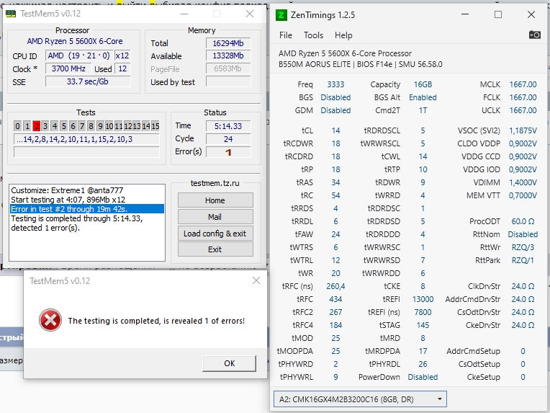
Task: Click the Home button in TestMem5
Action: [x=215, y=200]
